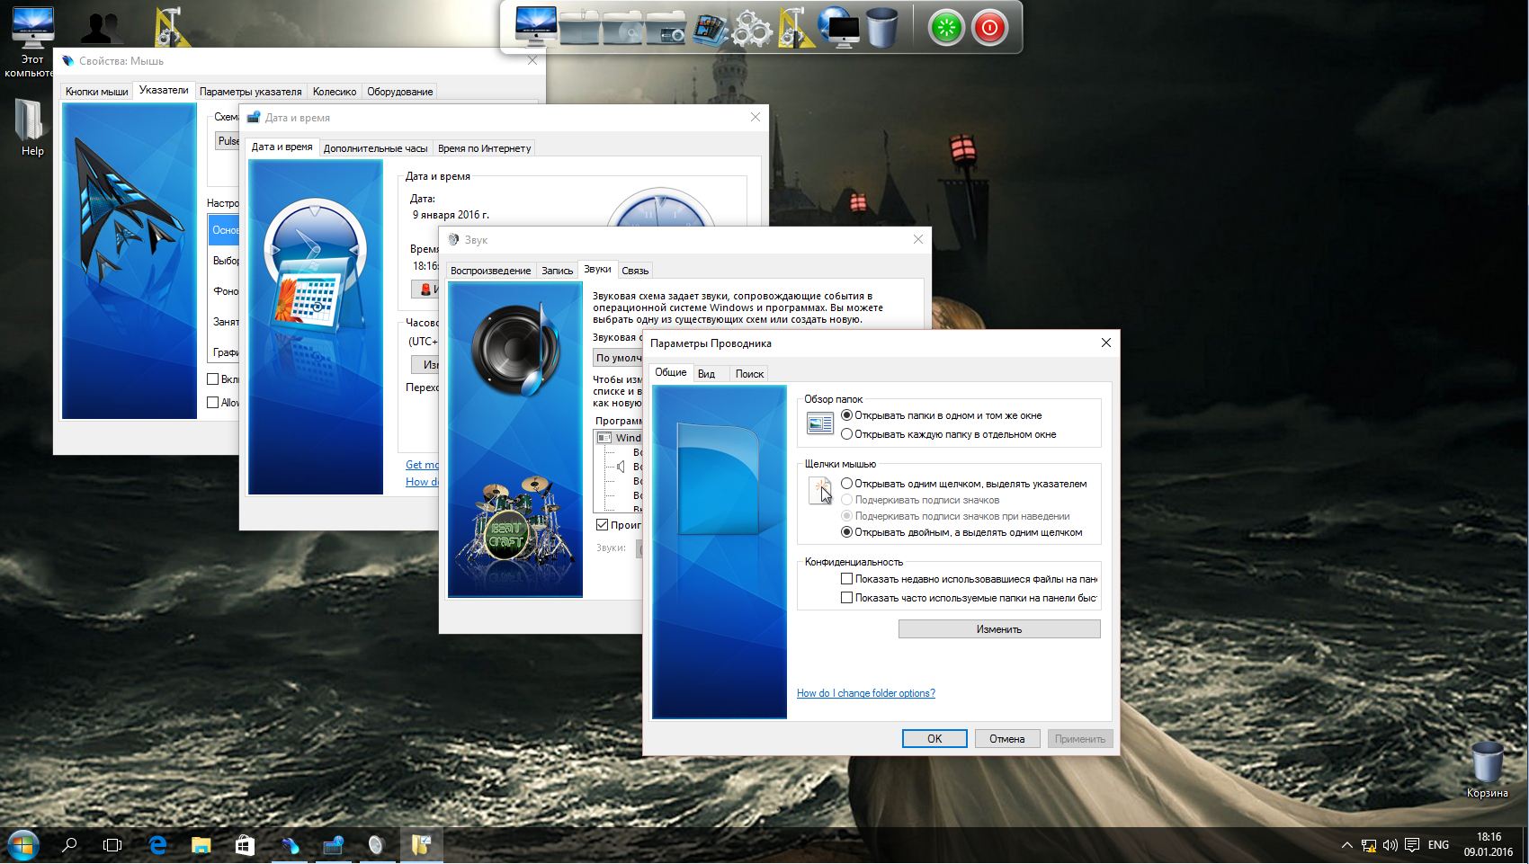
Task: Click the red power button in dock
Action: [989, 28]
